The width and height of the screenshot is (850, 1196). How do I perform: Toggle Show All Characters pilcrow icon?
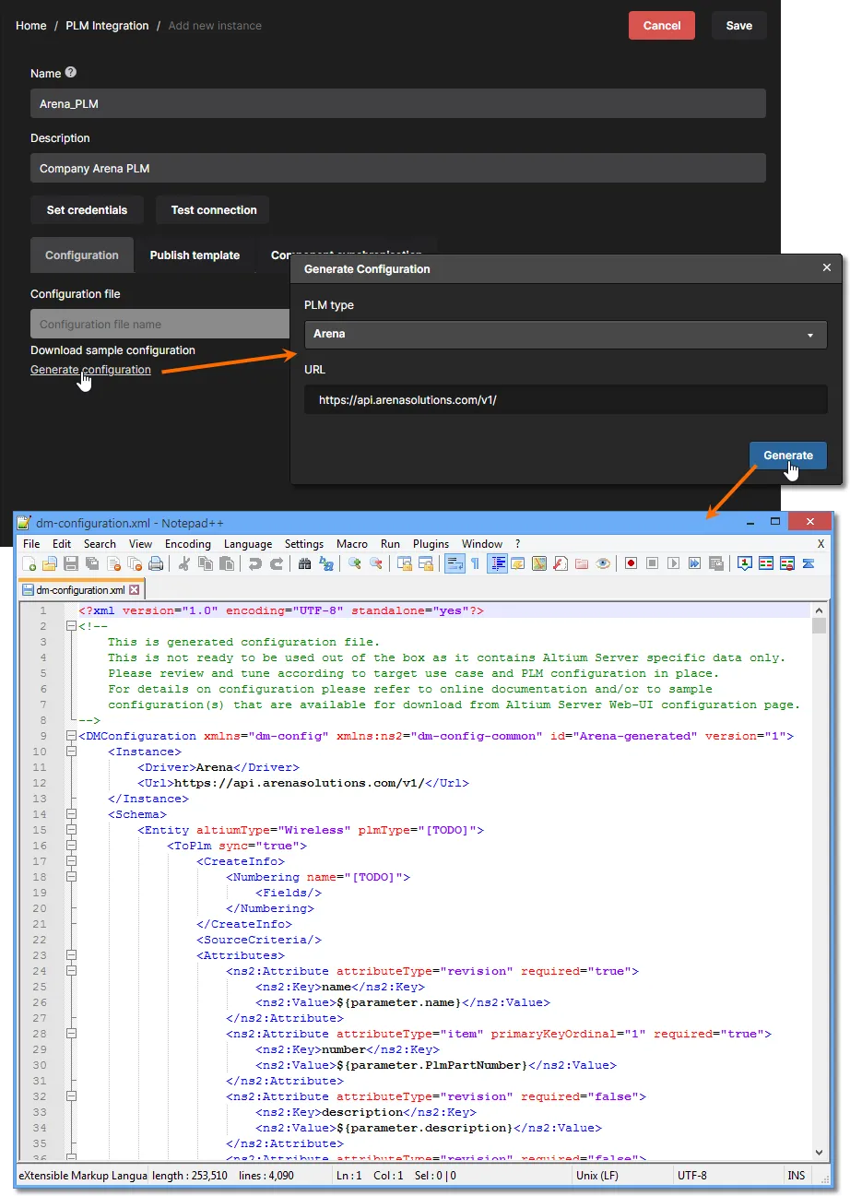[x=475, y=563]
